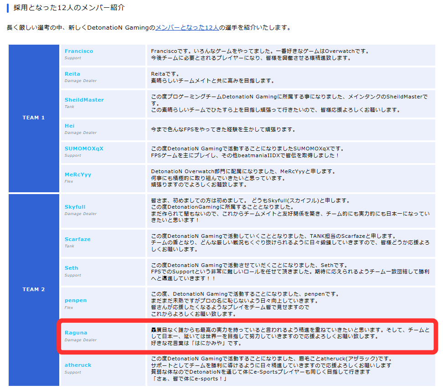This screenshot has height=390, width=443.
Task: Click penpen's Flex role label
Action: pyautogui.click(x=69, y=308)
